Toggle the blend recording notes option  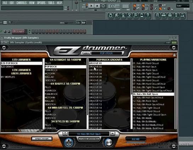152,6
